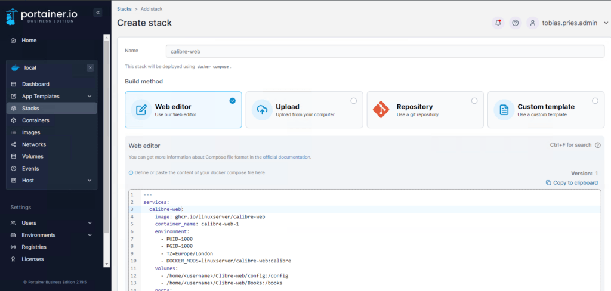Select the Repository build method radio
The width and height of the screenshot is (611, 291).
point(474,101)
